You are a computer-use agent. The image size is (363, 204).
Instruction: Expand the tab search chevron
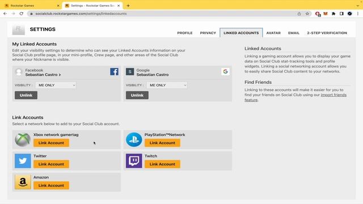click(358, 6)
